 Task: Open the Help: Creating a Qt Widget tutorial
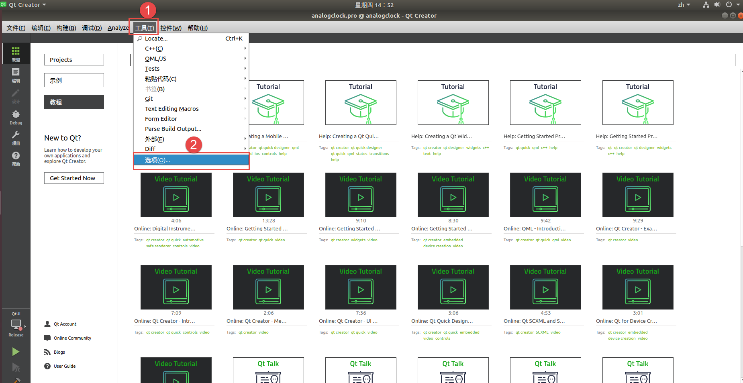(x=453, y=102)
